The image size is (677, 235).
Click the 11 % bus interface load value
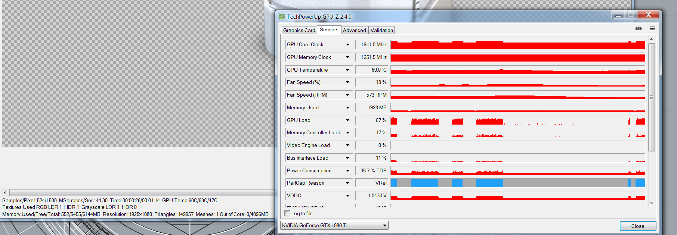pos(372,158)
